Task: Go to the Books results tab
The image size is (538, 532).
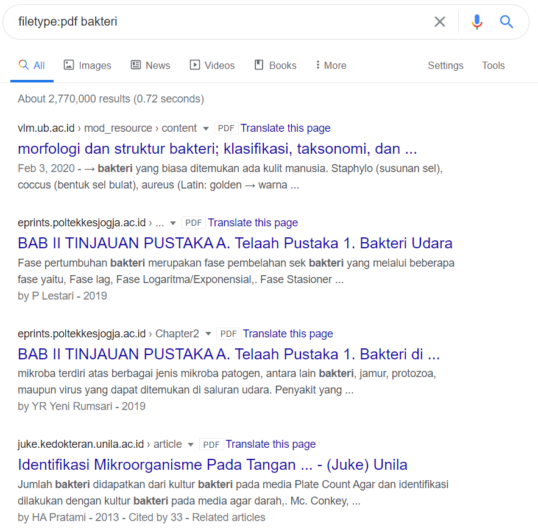Action: pos(275,65)
